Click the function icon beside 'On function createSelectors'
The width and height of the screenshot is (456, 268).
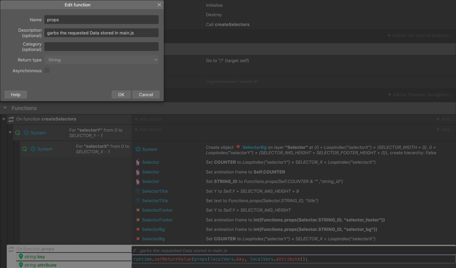(x=11, y=119)
